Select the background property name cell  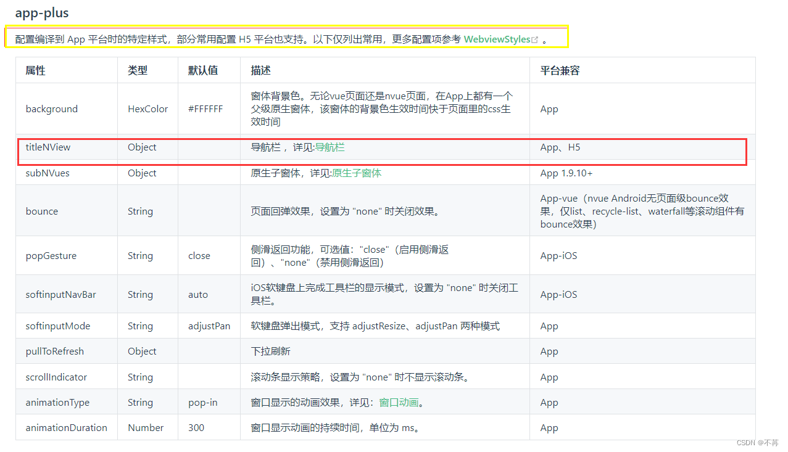click(52, 109)
